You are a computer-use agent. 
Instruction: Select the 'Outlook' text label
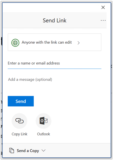tap(44, 134)
